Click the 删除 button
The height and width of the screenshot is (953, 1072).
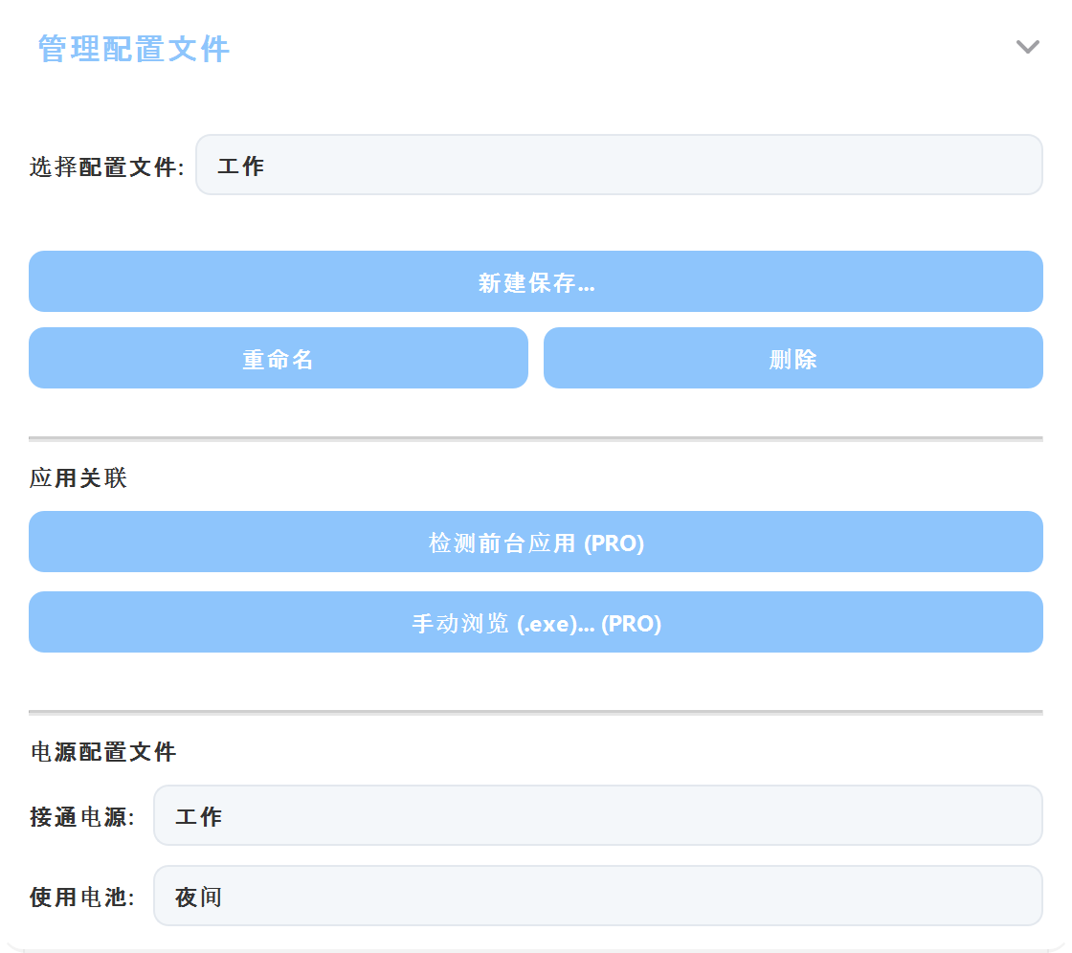point(793,358)
